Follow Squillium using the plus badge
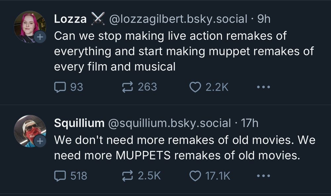331x196 pixels. (x=40, y=141)
